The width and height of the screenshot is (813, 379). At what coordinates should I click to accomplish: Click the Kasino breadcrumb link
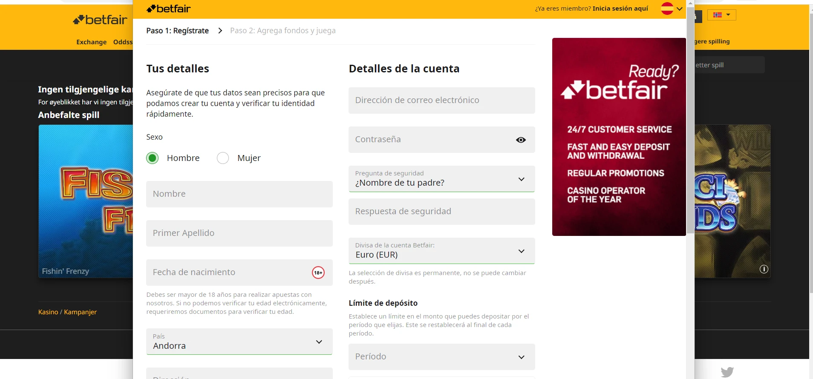pos(48,312)
